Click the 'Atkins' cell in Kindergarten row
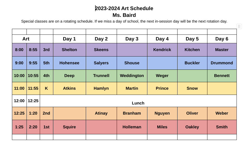 tap(69, 88)
